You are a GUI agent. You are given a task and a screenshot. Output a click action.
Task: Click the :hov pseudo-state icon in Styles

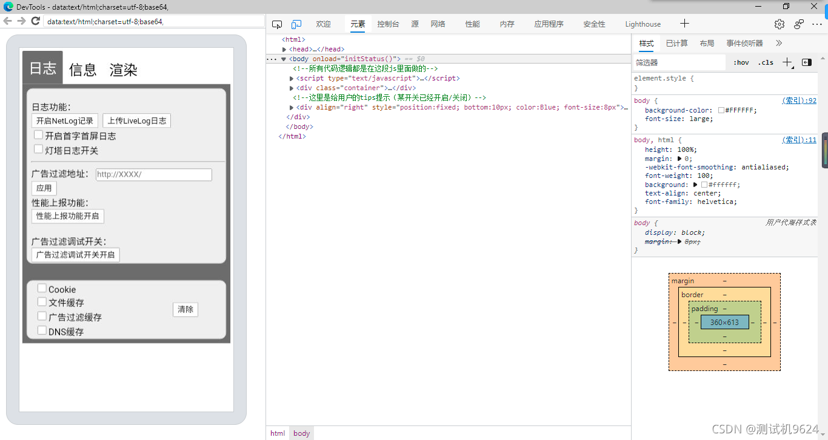pyautogui.click(x=741, y=62)
